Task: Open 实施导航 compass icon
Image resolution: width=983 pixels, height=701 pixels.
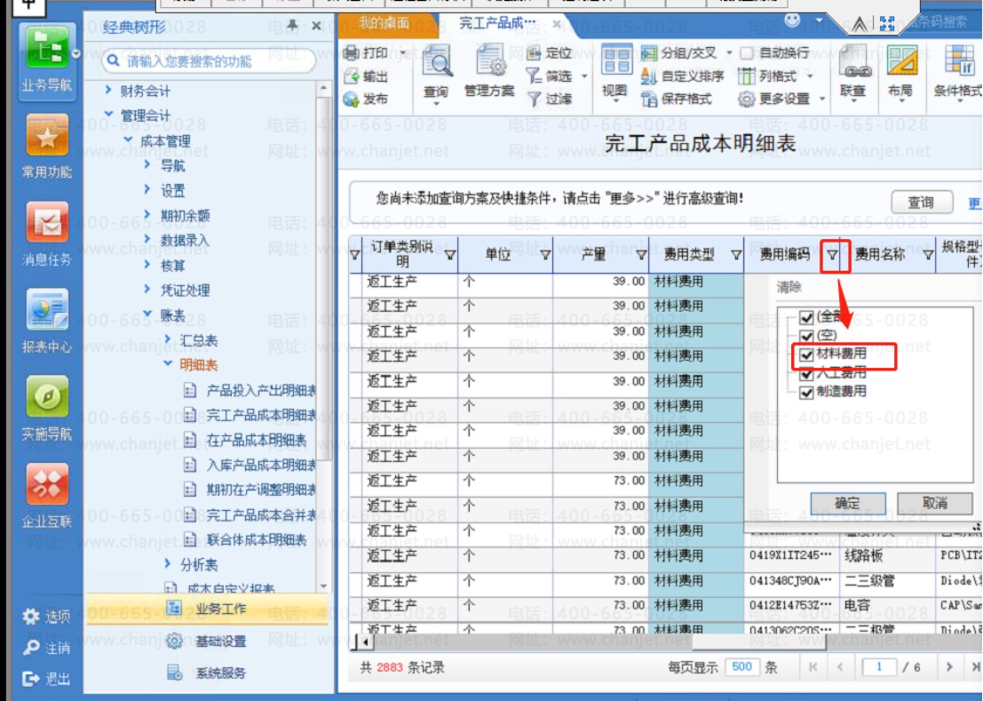Action: pyautogui.click(x=47, y=409)
